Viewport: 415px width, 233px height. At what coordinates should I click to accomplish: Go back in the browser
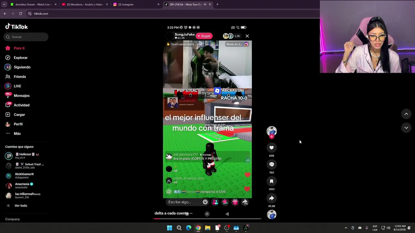click(x=5, y=14)
